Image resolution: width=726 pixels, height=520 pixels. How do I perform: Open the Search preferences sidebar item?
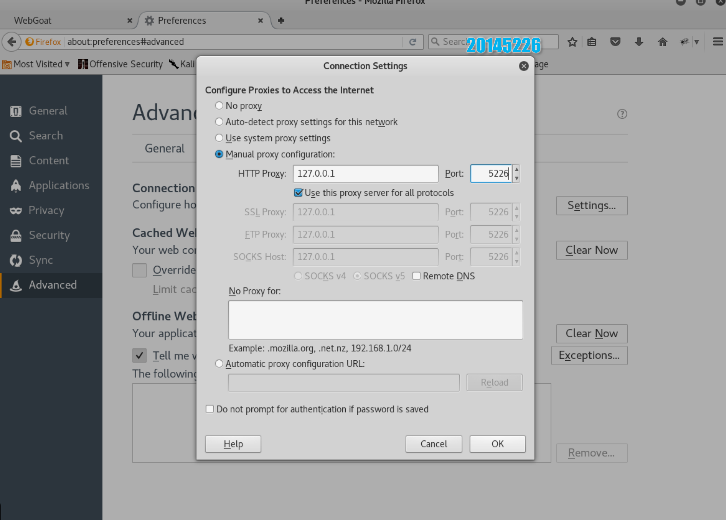coord(51,136)
